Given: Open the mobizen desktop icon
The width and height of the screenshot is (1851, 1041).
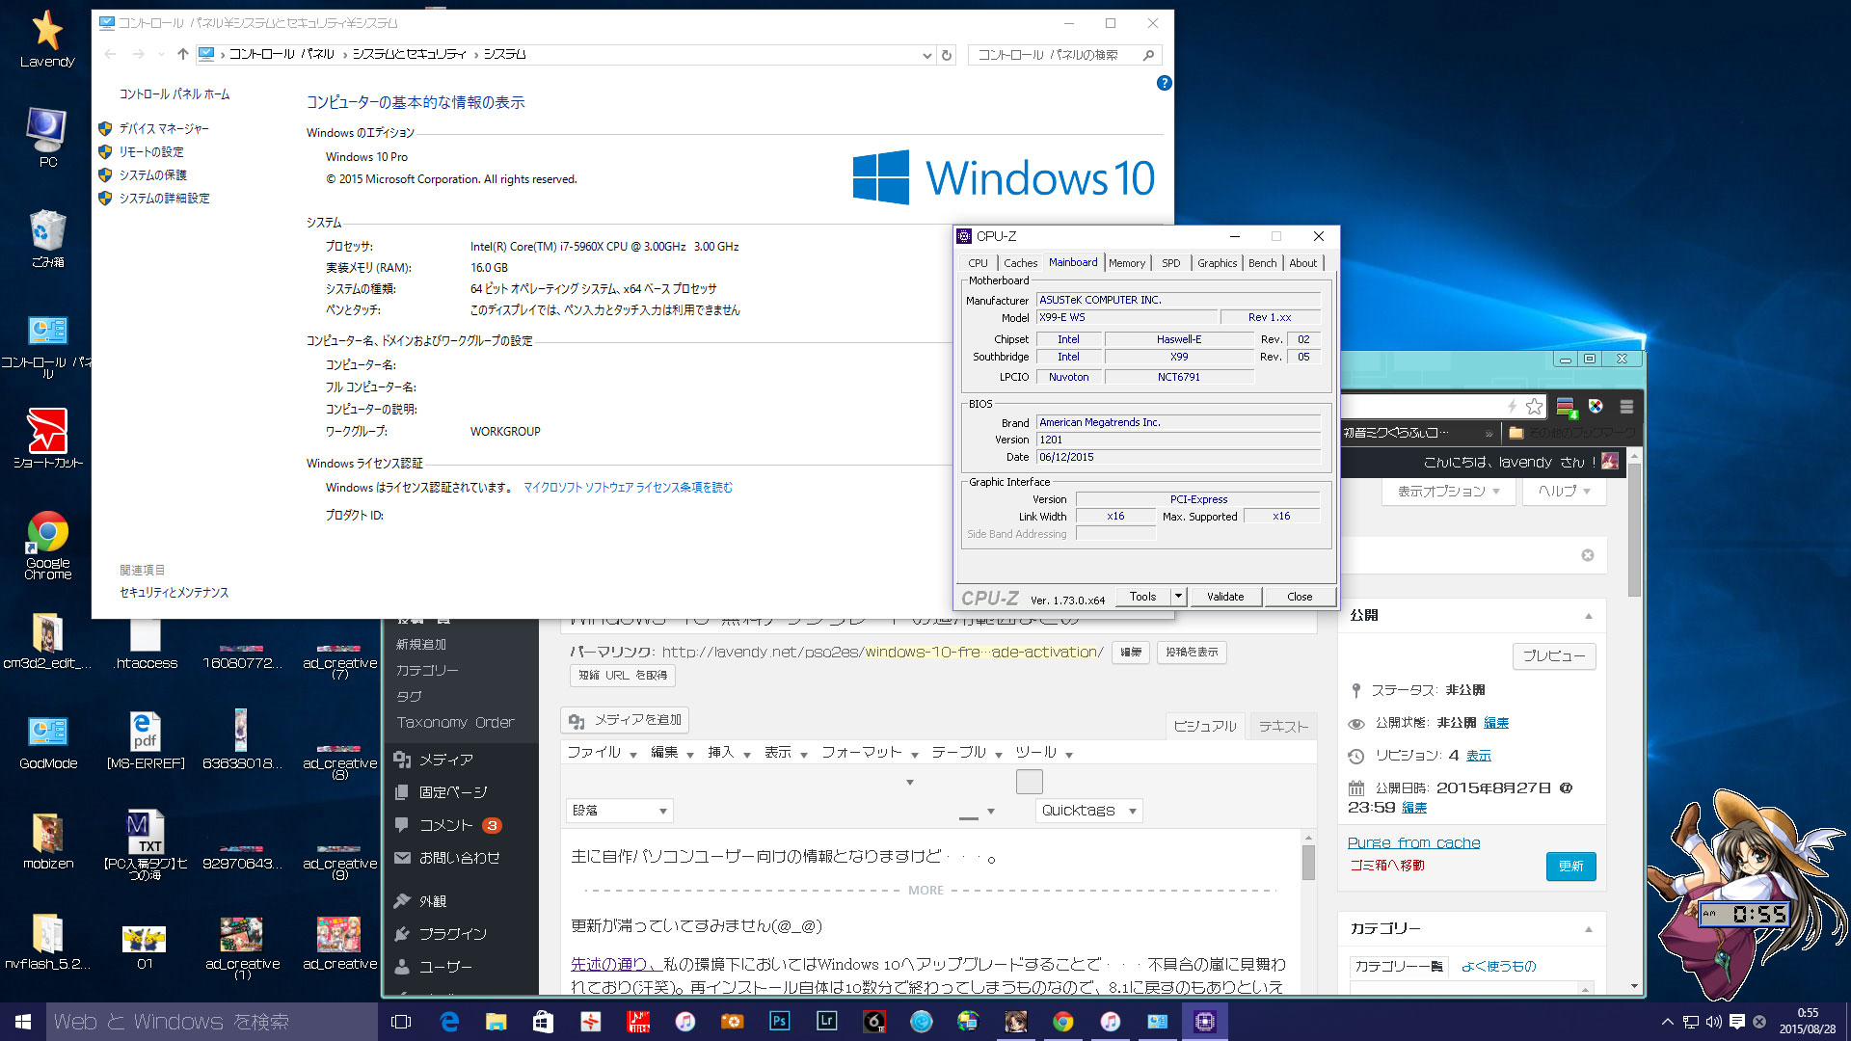Looking at the screenshot, I should click(x=47, y=841).
